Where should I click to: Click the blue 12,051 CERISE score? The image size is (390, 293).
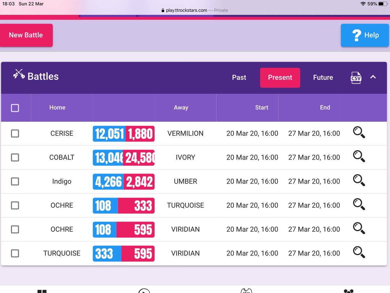tap(109, 133)
